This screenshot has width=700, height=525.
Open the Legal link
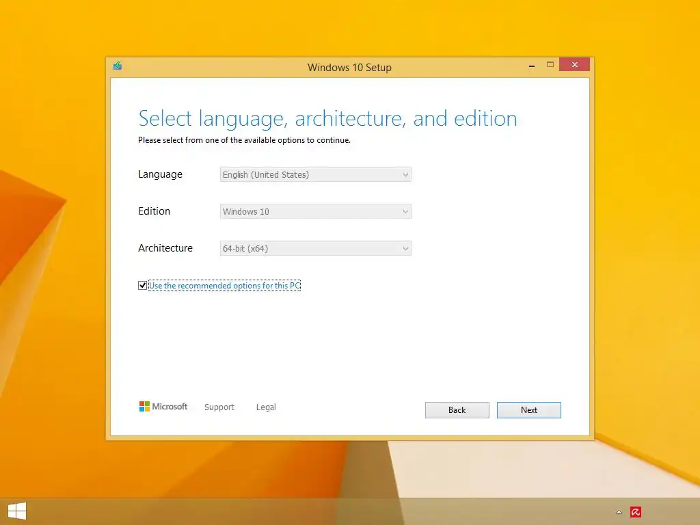coord(266,407)
